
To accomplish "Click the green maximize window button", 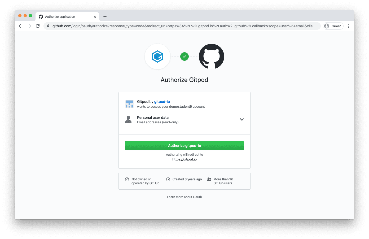I will [30, 16].
